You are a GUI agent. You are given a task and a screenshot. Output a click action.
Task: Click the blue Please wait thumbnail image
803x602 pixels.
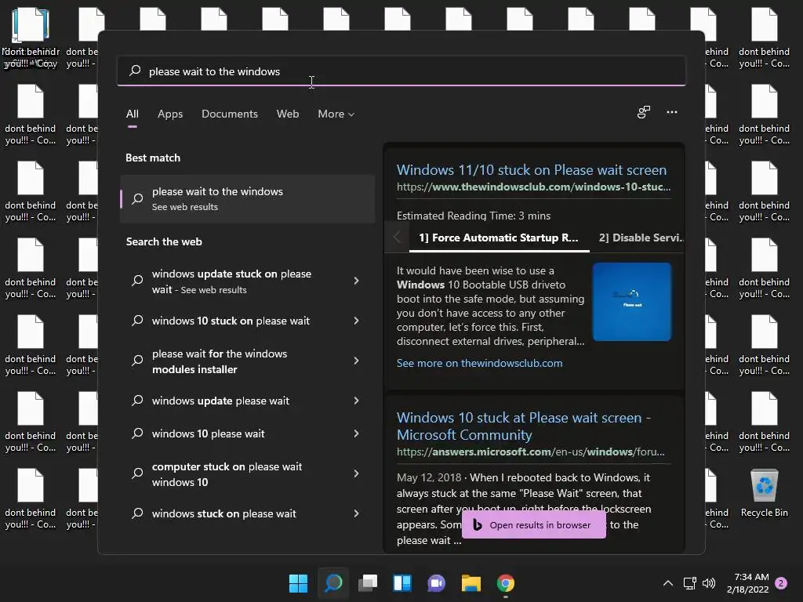[632, 302]
